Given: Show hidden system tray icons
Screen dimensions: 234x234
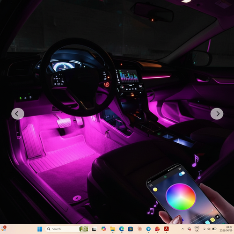Looking at the screenshot, I should 183,229.
